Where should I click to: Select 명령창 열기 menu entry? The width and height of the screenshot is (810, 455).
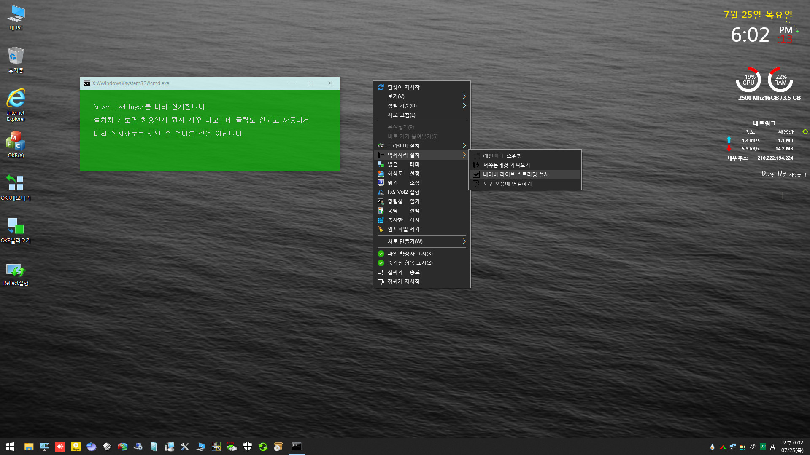pyautogui.click(x=422, y=201)
